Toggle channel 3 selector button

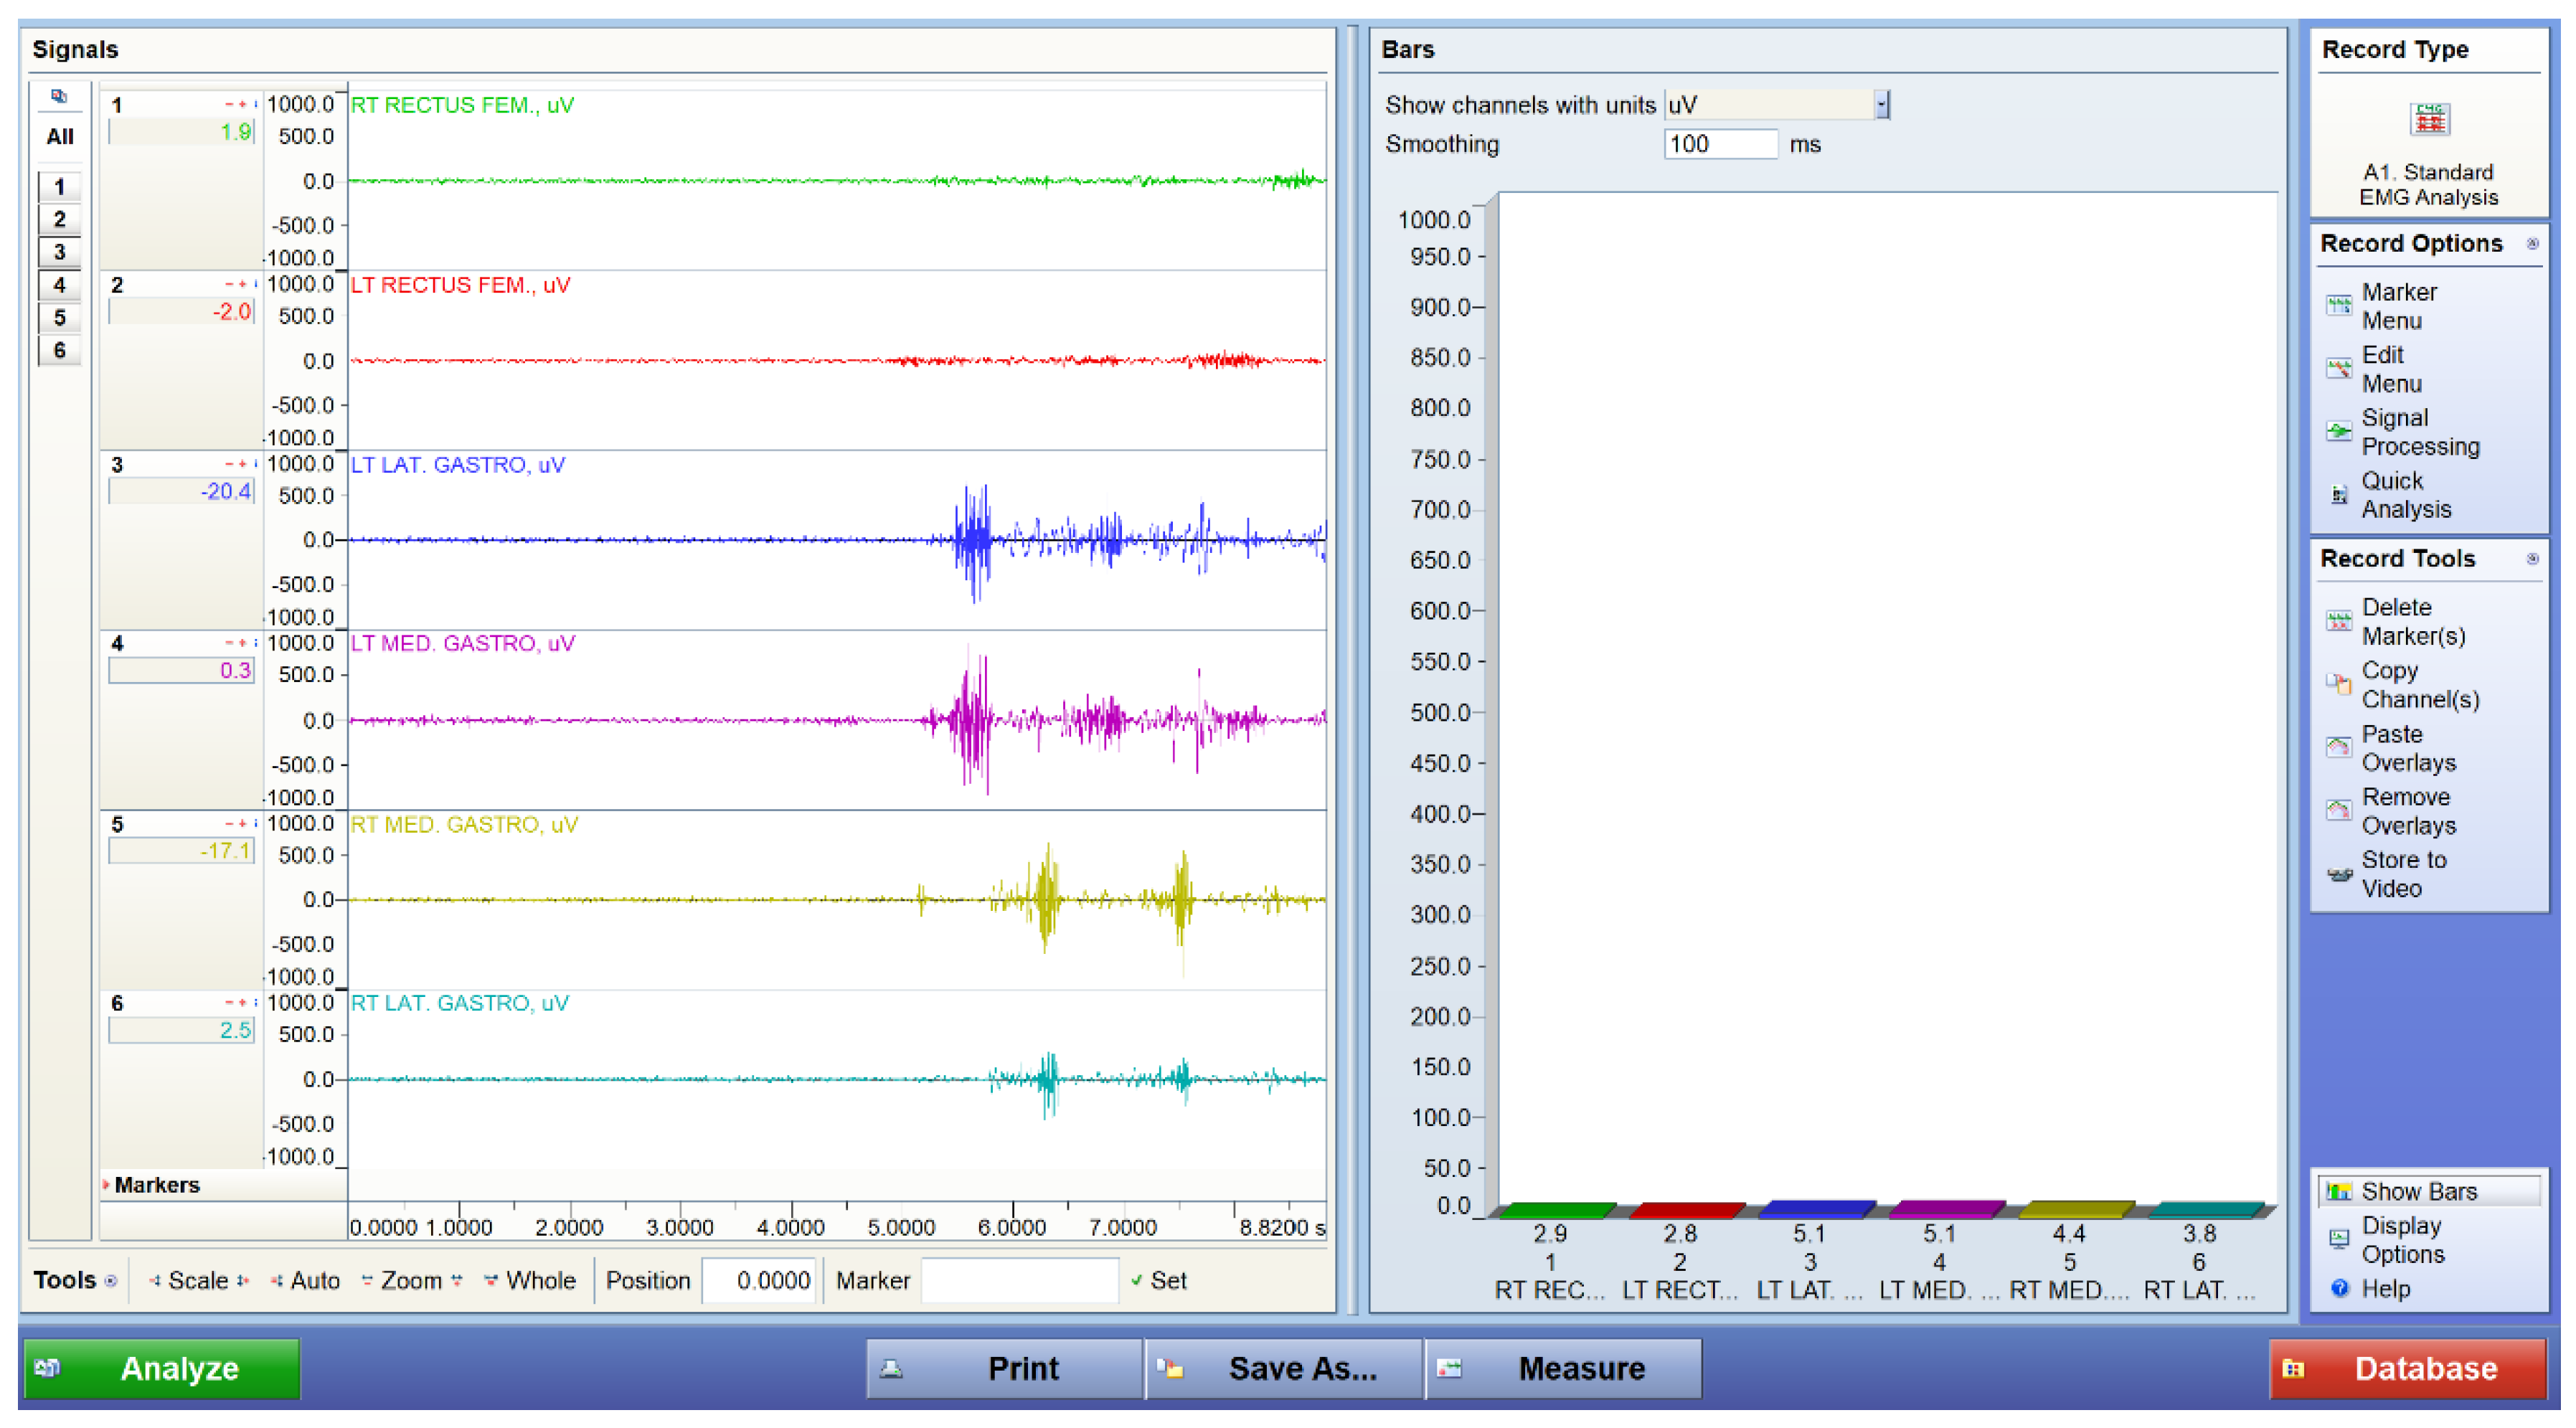coord(59,252)
